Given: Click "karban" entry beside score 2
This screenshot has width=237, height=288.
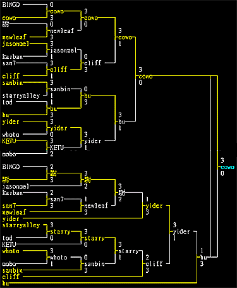Looking at the screenshot, I should [13, 193].
